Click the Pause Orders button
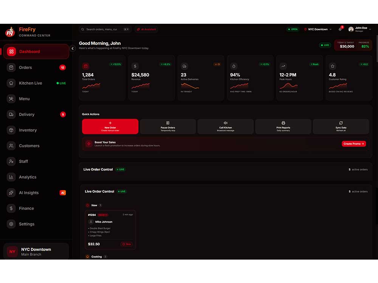This screenshot has width=378, height=283. 168,126
